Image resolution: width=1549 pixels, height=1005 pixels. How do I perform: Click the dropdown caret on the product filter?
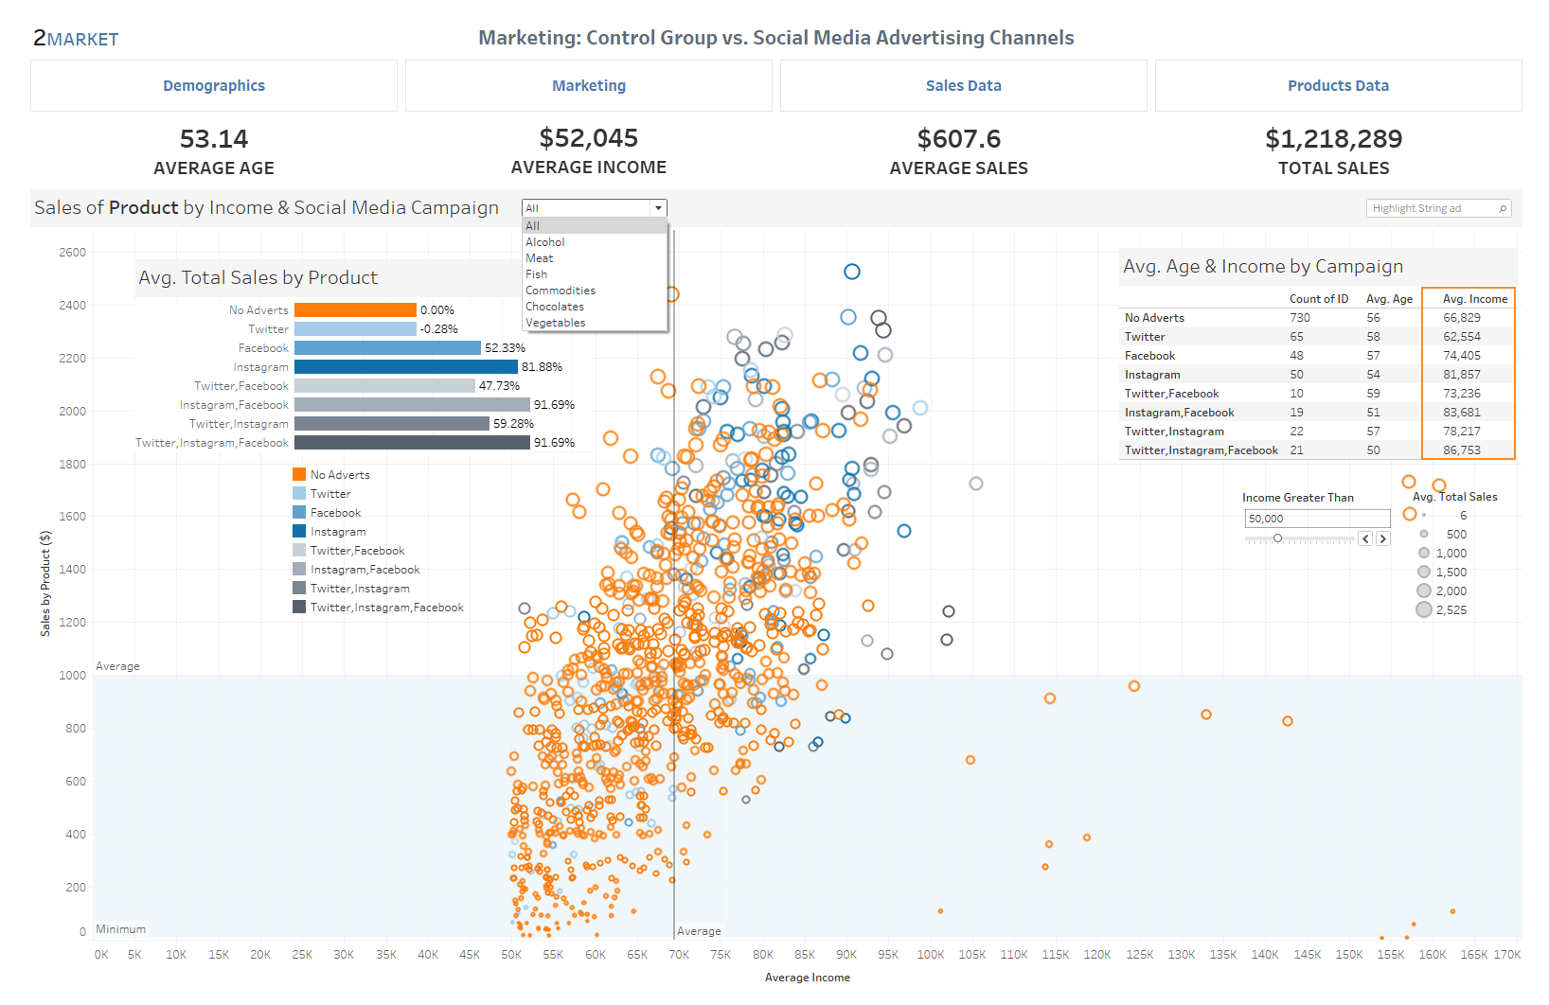point(659,207)
